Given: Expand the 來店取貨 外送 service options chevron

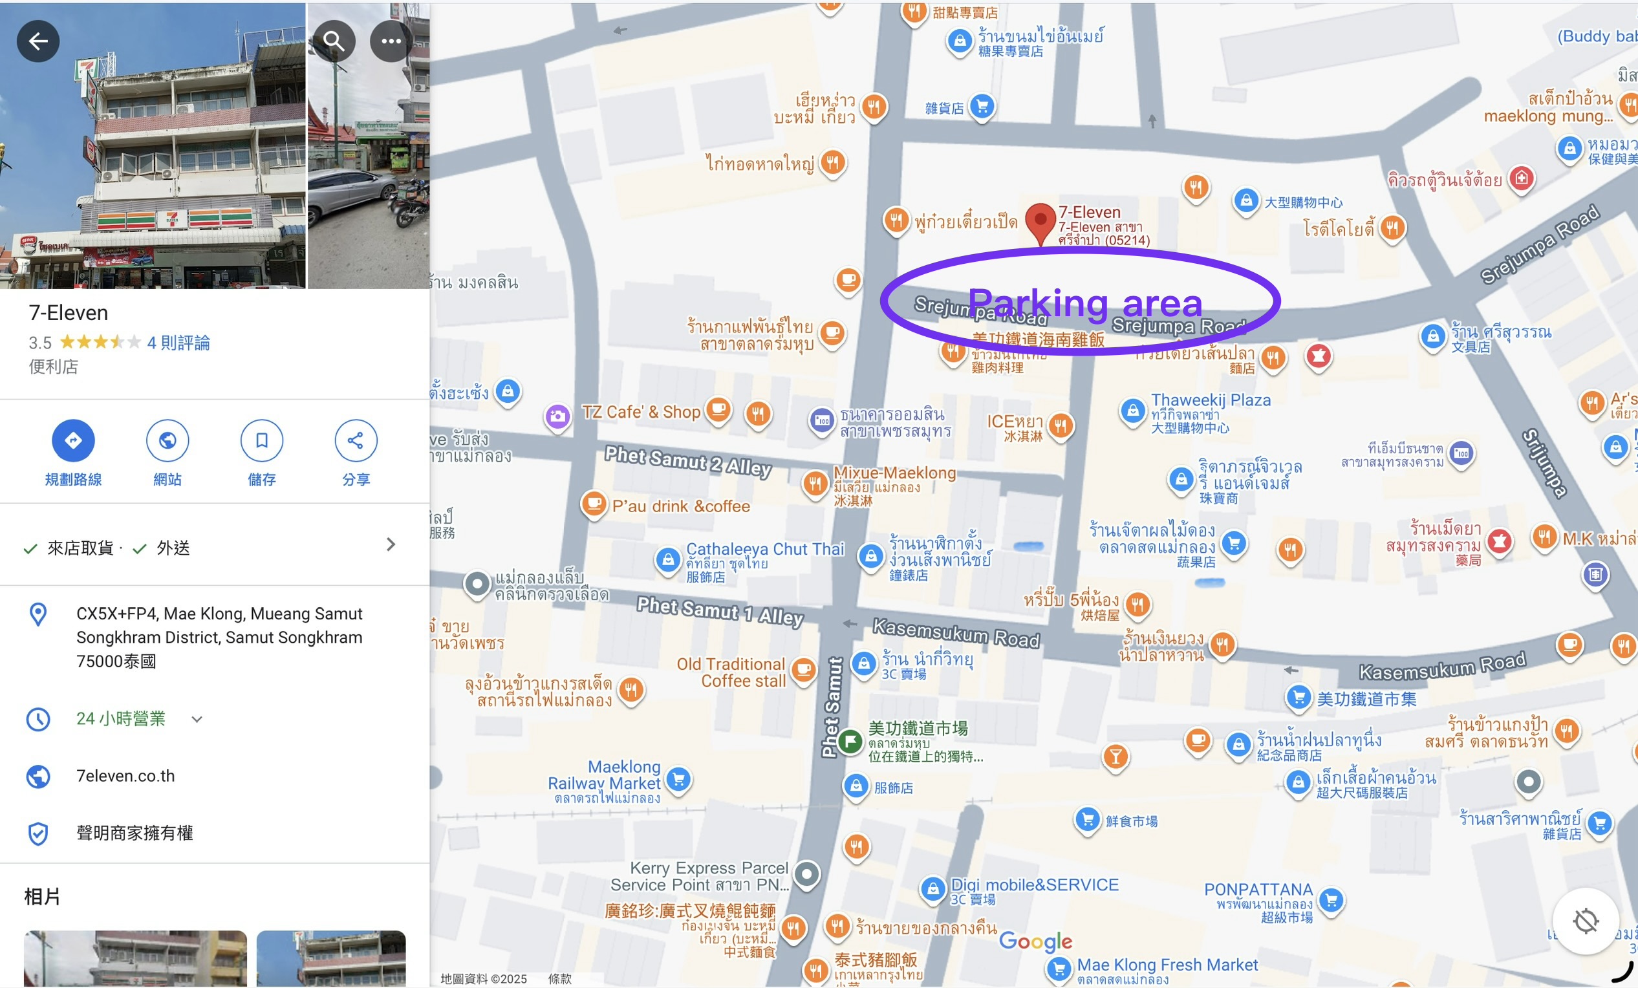Looking at the screenshot, I should (x=391, y=544).
